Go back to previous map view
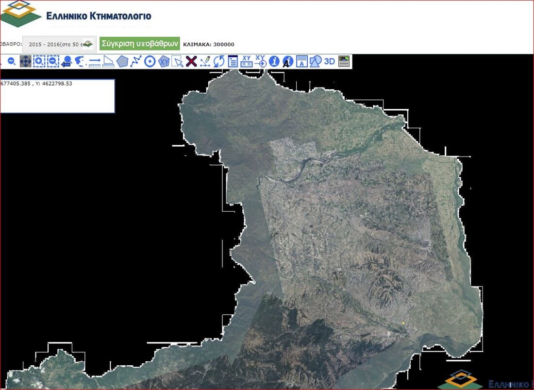This screenshot has height=390, width=534. [x=67, y=62]
